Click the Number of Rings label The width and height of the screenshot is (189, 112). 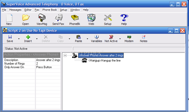click(x=15, y=64)
